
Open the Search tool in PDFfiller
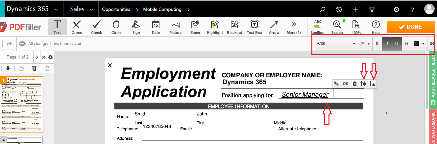(x=337, y=27)
